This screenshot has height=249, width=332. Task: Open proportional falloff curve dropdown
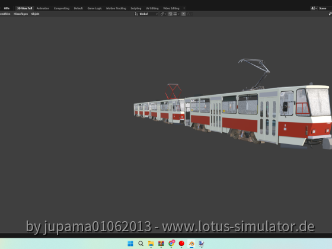[x=190, y=14]
